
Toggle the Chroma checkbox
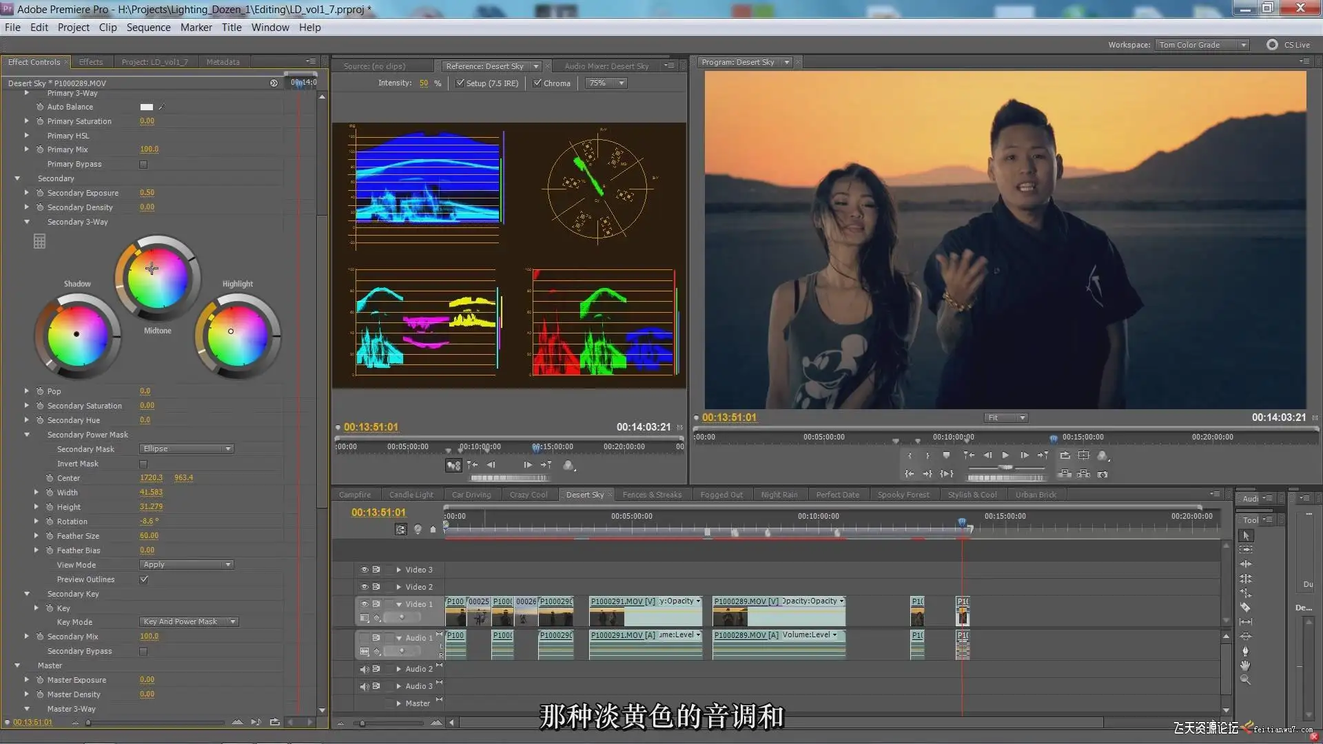click(x=537, y=83)
